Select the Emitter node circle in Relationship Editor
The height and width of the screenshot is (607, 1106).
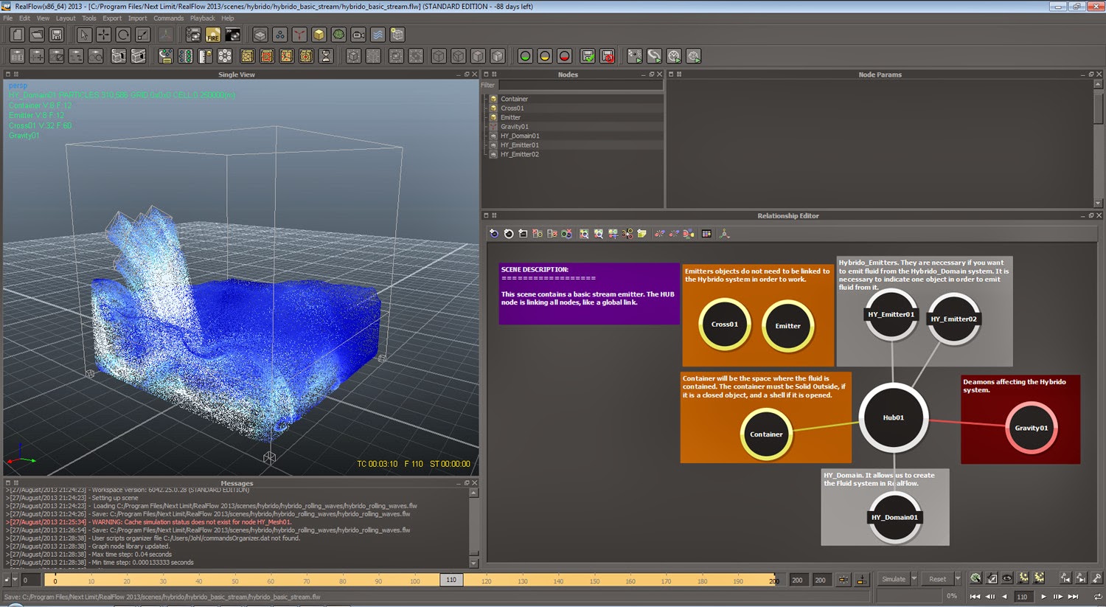[x=787, y=326]
